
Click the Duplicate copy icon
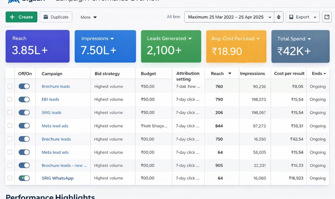coord(46,17)
